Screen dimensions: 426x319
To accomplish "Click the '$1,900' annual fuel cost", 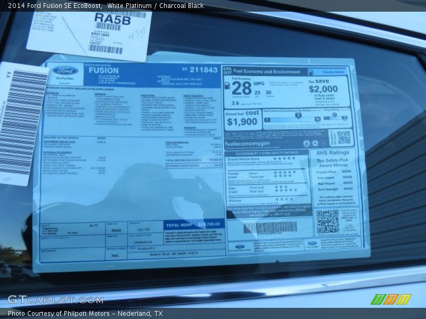I will tap(242, 122).
